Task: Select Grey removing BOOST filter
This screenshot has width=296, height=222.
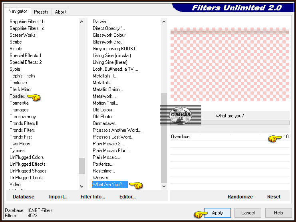Action: coord(114,49)
